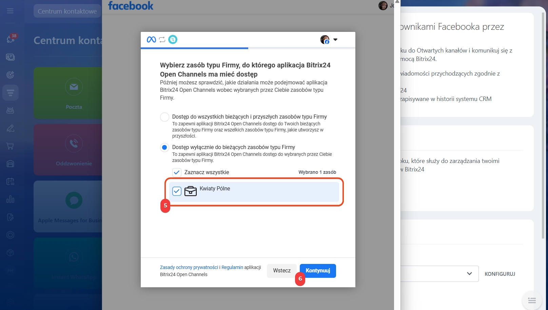This screenshot has width=548, height=310.
Task: Click the Centrum kontaktowe page heading
Action: [x=68, y=41]
